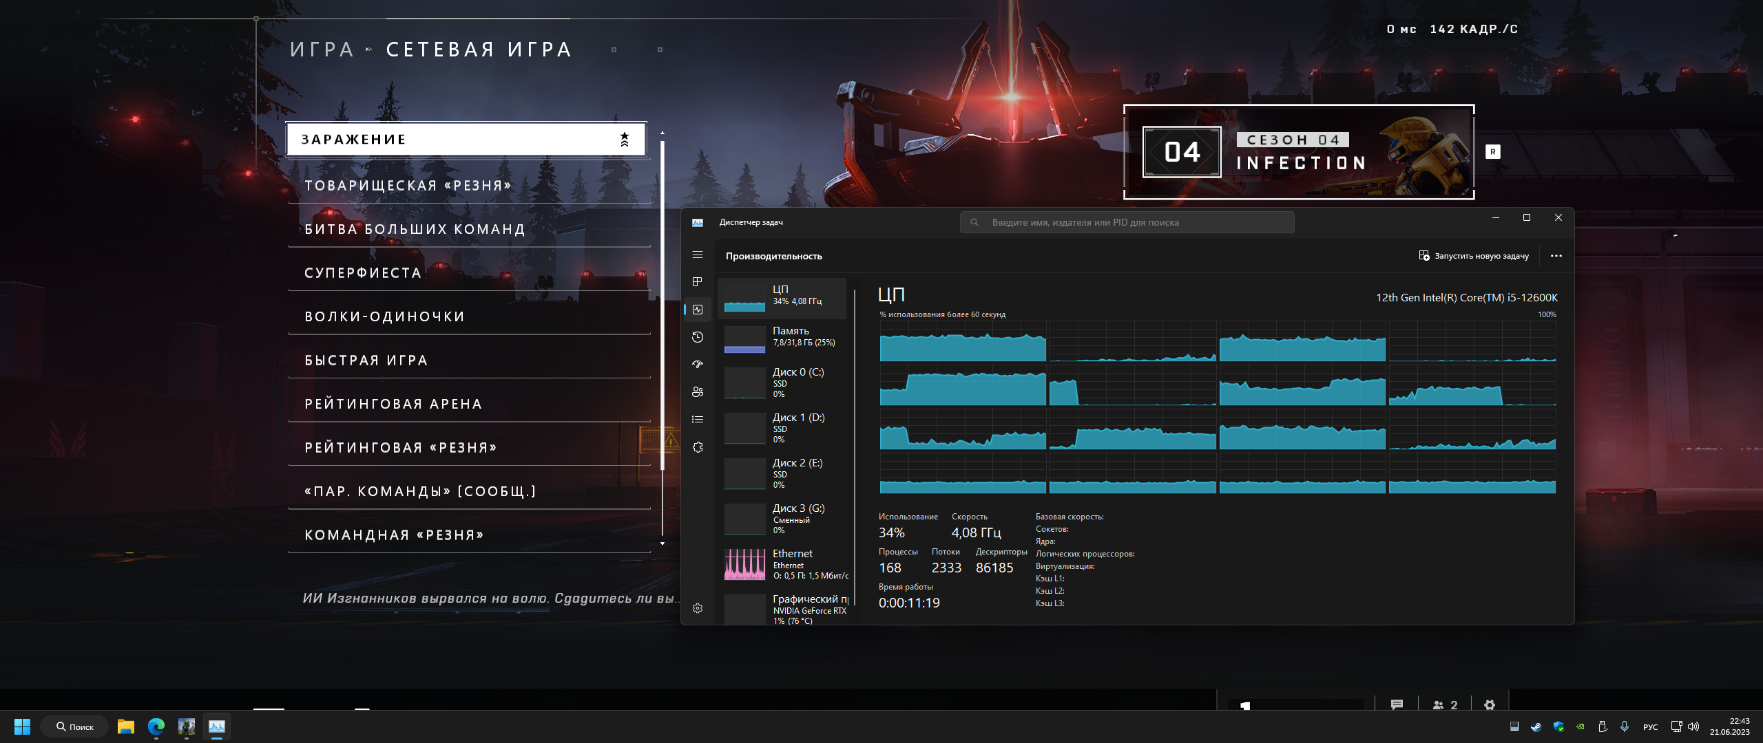
Task: Click Запустить новую задачу button
Action: [1474, 256]
